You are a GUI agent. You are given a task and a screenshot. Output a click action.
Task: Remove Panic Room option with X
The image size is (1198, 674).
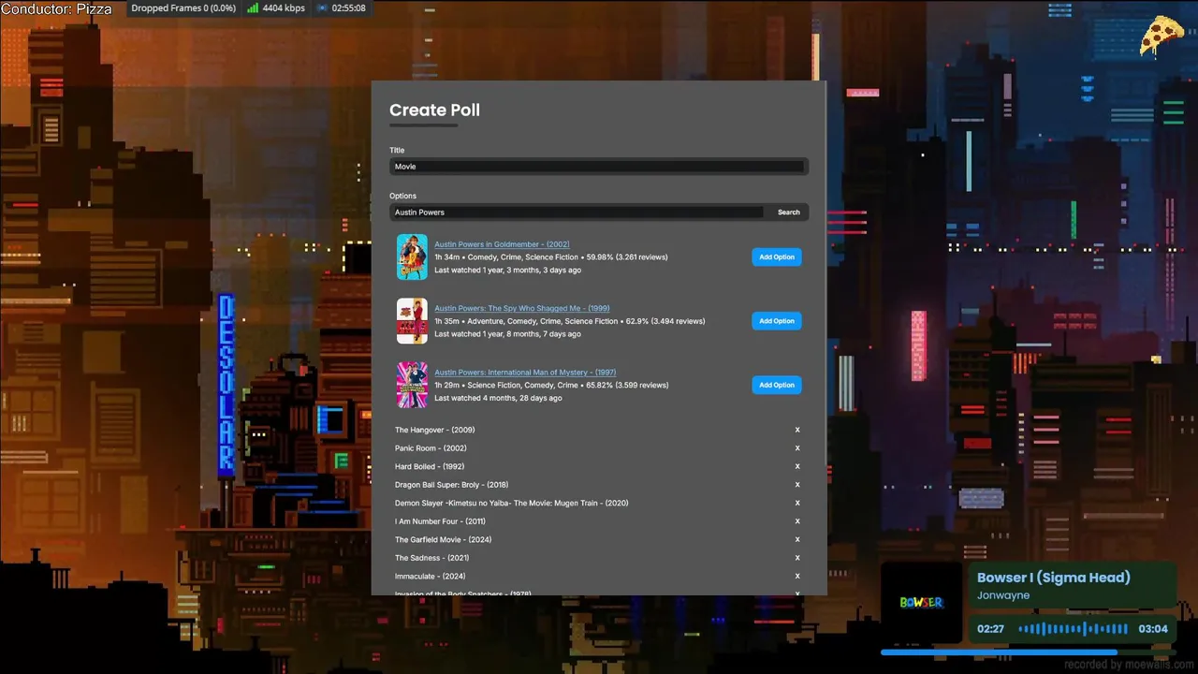click(x=797, y=448)
